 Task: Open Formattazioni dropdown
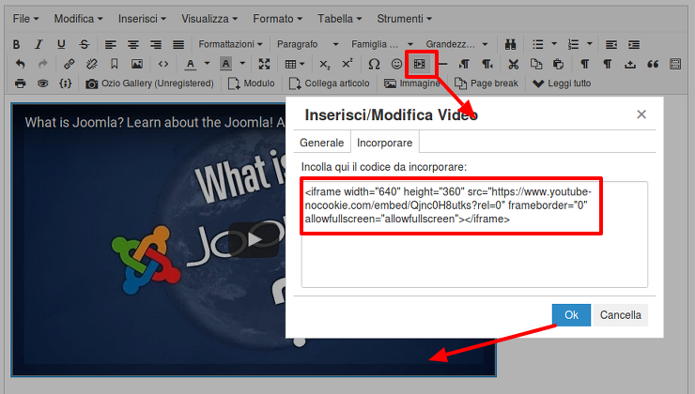click(x=230, y=44)
